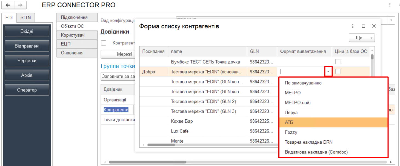The height and width of the screenshot is (166, 400).
Task: Open the Підключення settings tab
Action: [74, 17]
